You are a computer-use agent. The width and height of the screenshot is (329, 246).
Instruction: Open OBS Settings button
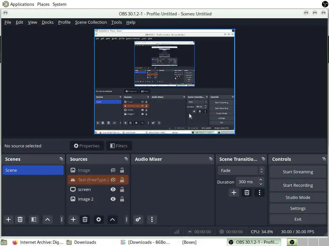tap(298, 208)
